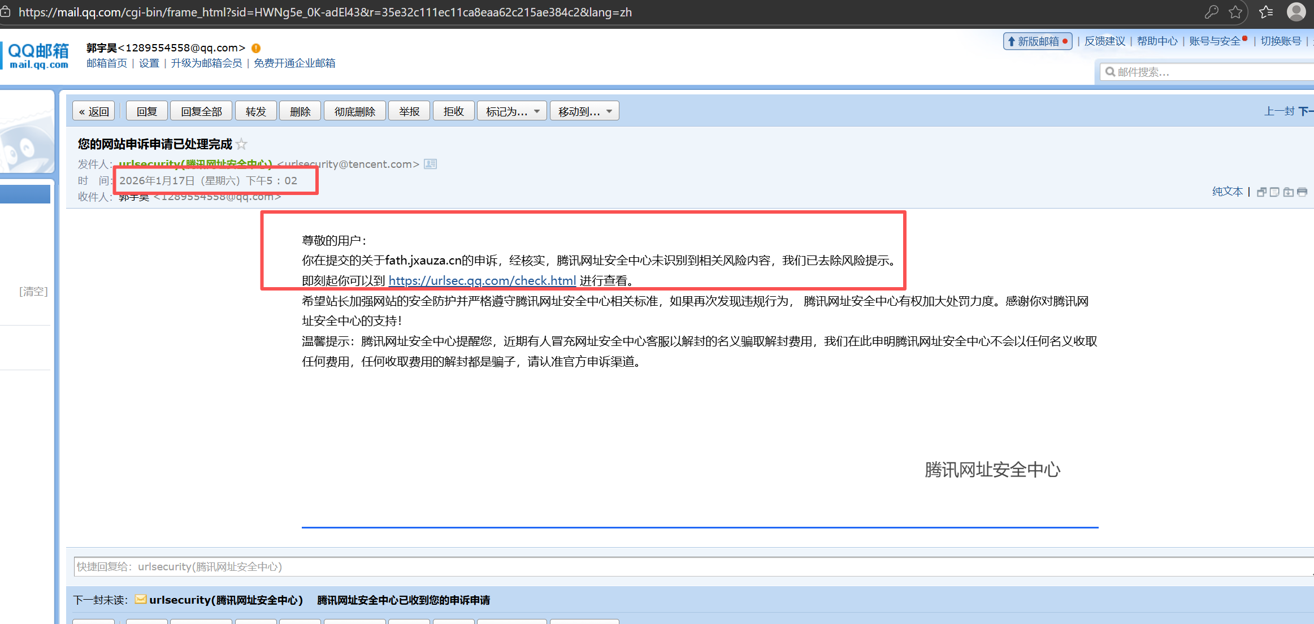Viewport: 1314px width, 624px height.
Task: Click the 新版邮箱 button
Action: click(1038, 41)
